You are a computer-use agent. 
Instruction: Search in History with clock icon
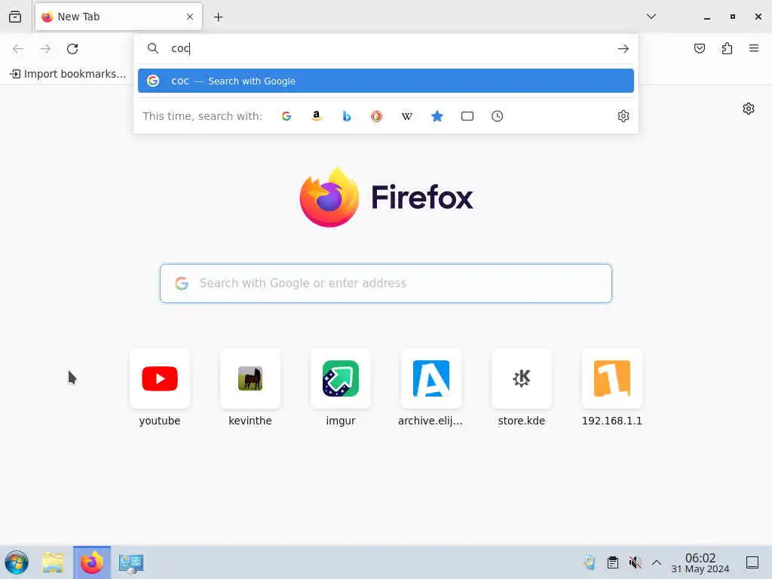click(x=498, y=116)
